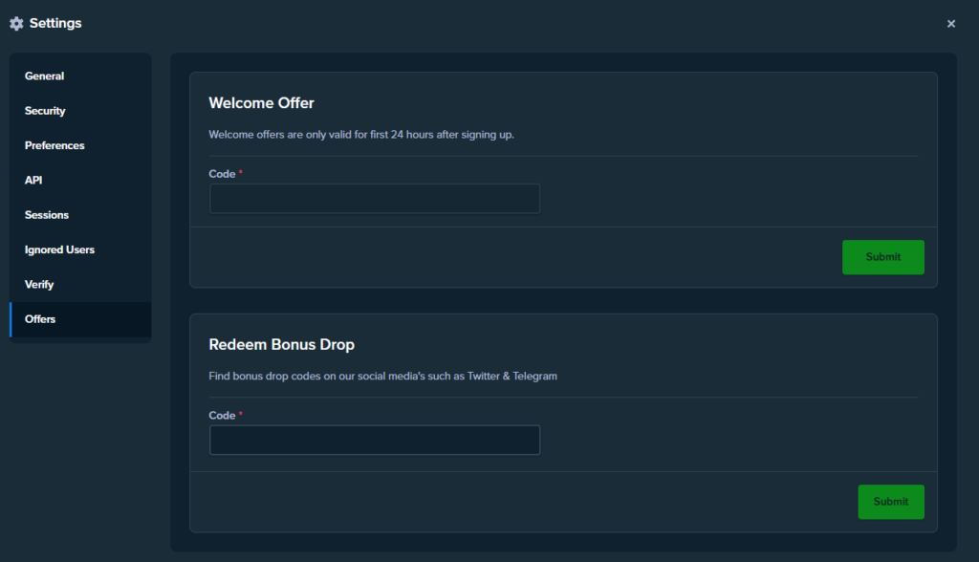Screen dimensions: 979x562
Task: Click the Redeem Bonus Drop heading
Action: [281, 344]
